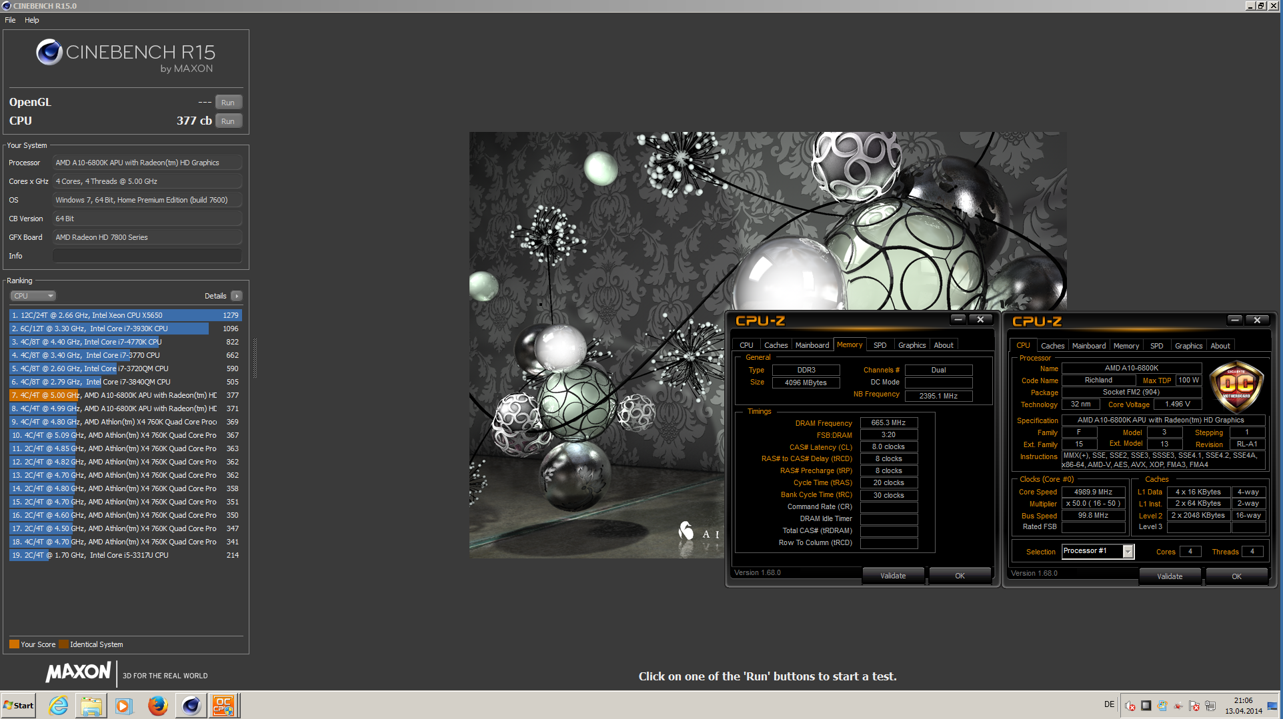Open the File menu
Viewport: 1283px width, 719px height.
point(10,20)
